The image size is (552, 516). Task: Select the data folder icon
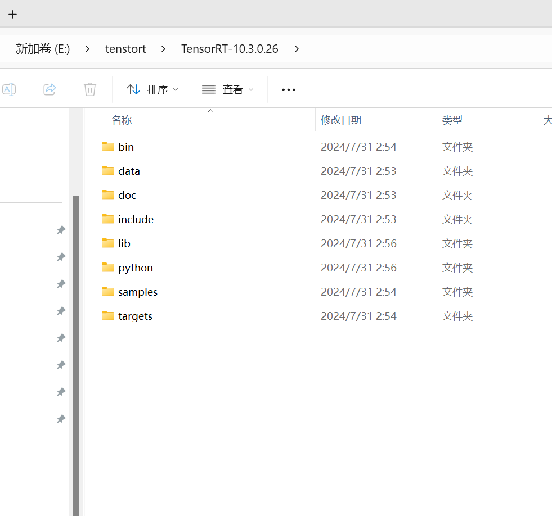coord(107,170)
